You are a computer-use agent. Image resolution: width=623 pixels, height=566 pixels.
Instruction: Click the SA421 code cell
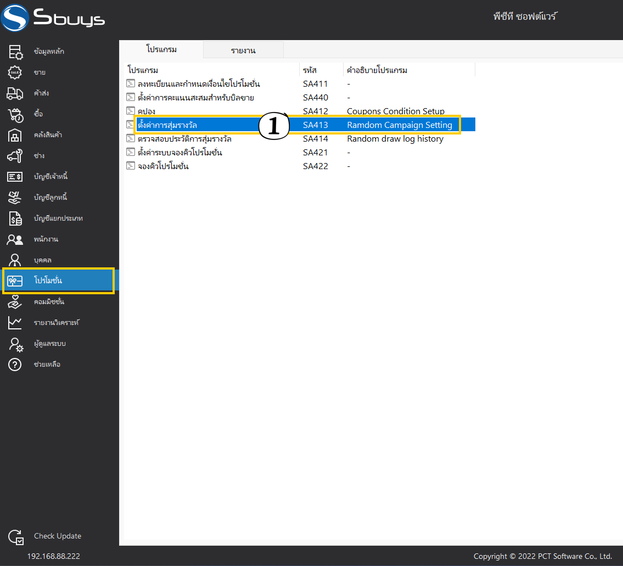click(x=316, y=152)
